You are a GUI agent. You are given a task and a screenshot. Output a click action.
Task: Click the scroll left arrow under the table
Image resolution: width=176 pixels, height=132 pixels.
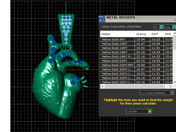102,87
